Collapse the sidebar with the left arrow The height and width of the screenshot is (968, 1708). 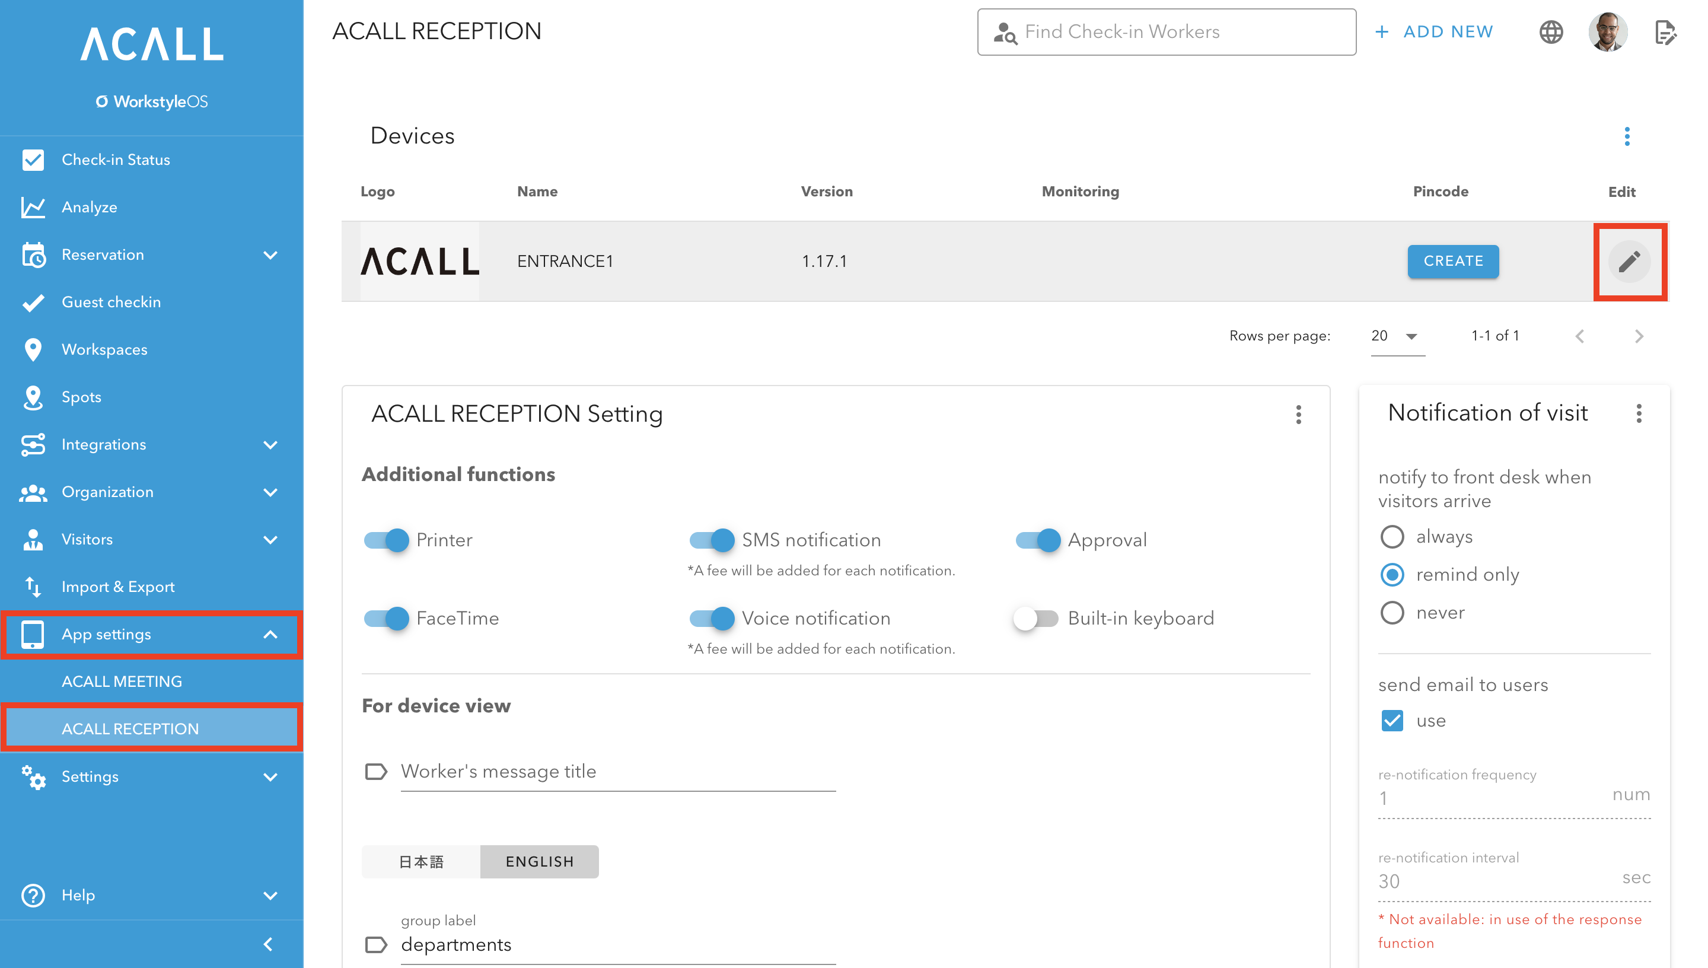(269, 944)
